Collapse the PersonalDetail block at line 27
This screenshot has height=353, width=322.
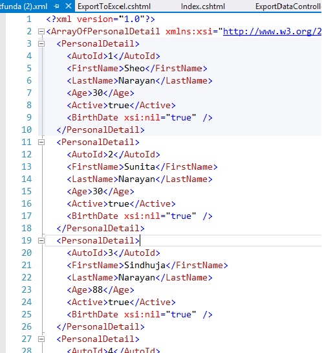(41, 339)
